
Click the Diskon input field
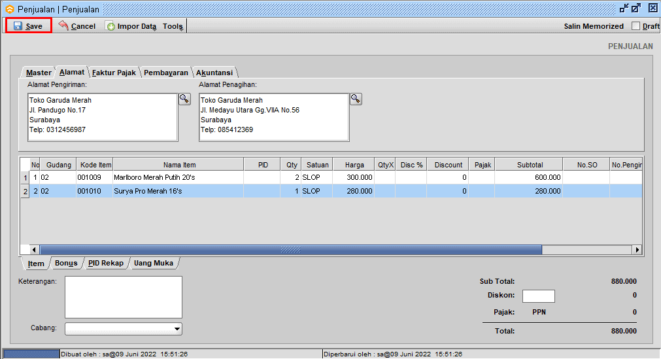tap(538, 296)
